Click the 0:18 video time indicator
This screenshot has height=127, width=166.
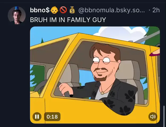52,117
